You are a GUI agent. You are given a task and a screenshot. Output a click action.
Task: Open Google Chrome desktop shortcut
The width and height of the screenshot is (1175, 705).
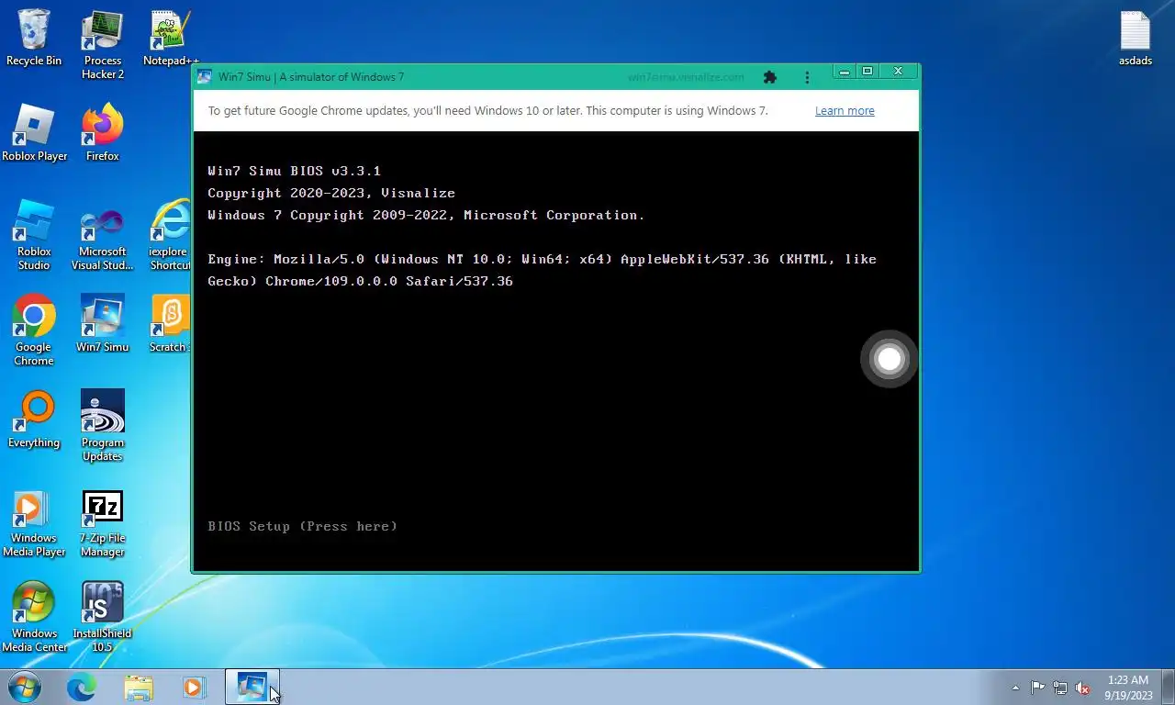pyautogui.click(x=34, y=330)
